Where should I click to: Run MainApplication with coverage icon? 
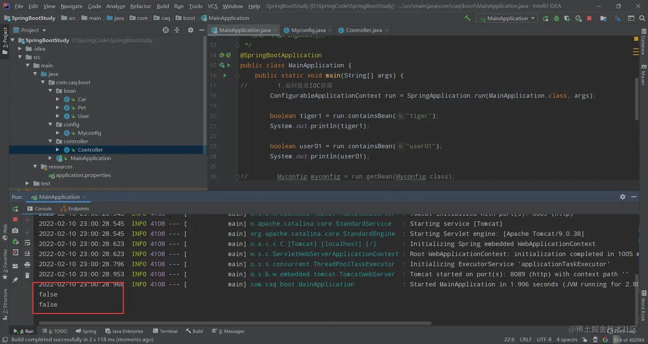click(567, 18)
